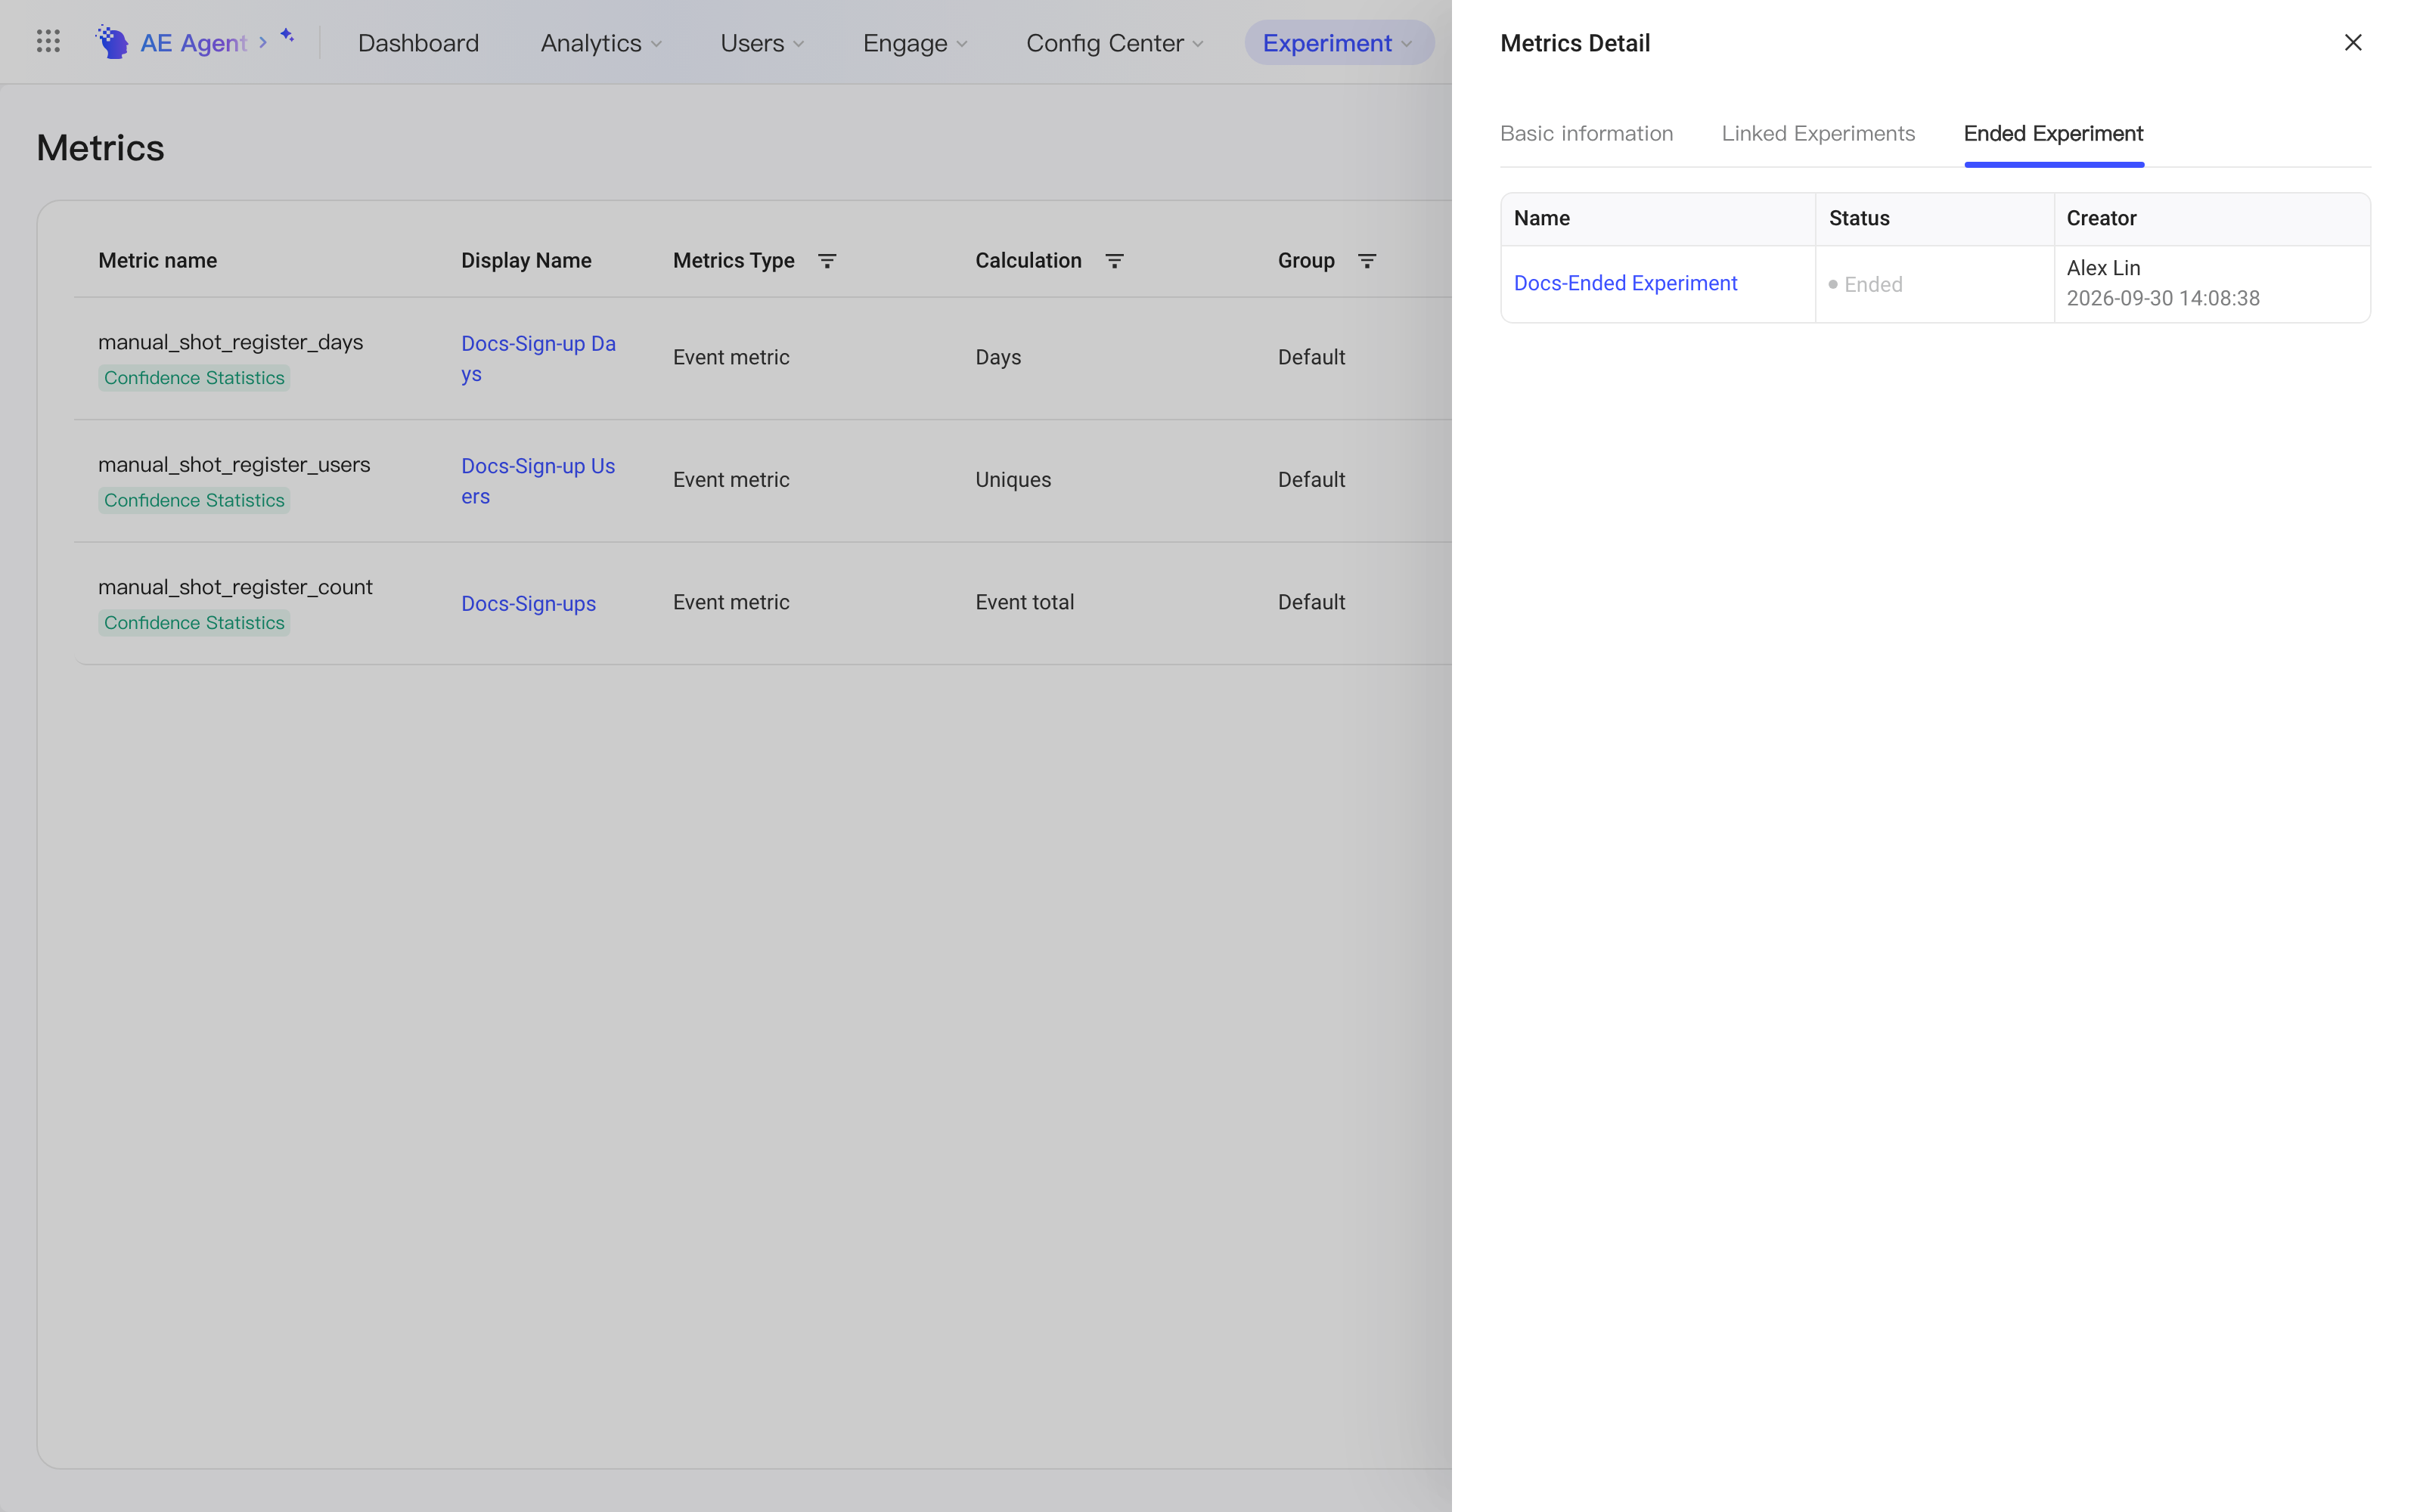Click Confidence Statistics tag under manual_shot_register_users
Viewport: 2420px width, 1512px height.
tap(194, 500)
